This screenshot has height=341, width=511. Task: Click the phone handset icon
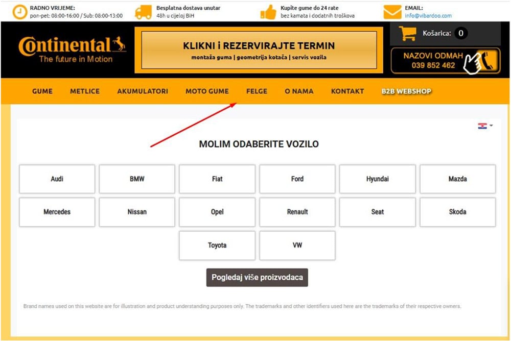pos(487,60)
